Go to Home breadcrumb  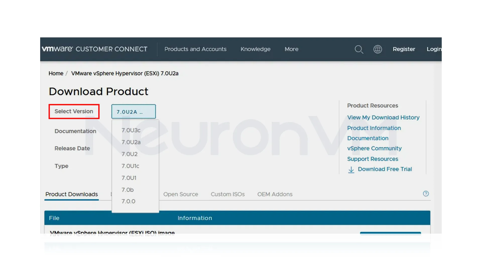coord(56,73)
